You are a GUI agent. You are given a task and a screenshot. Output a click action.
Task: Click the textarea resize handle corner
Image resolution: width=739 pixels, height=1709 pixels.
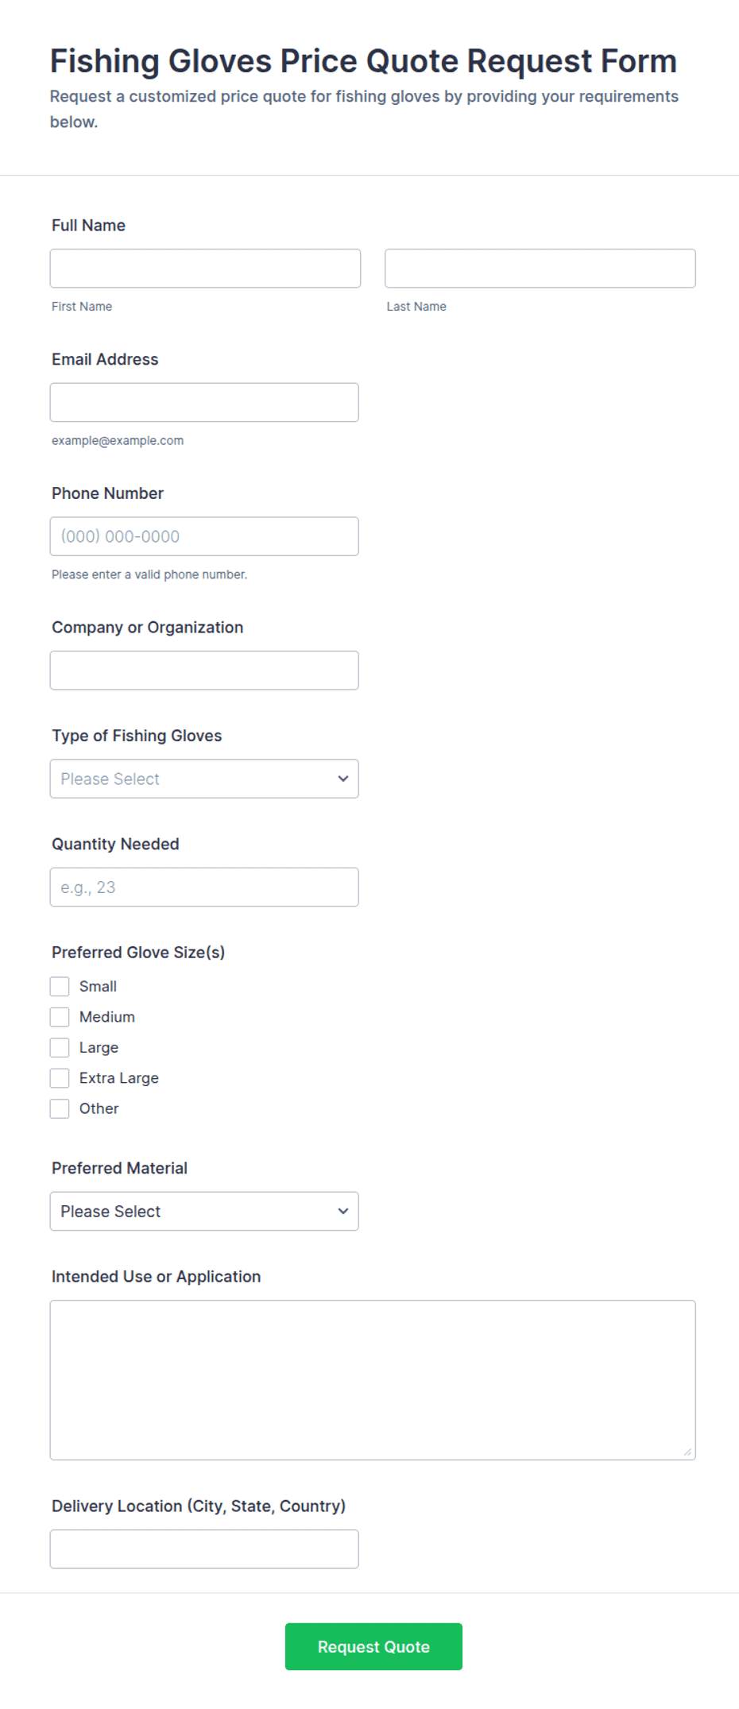pyautogui.click(x=687, y=1452)
